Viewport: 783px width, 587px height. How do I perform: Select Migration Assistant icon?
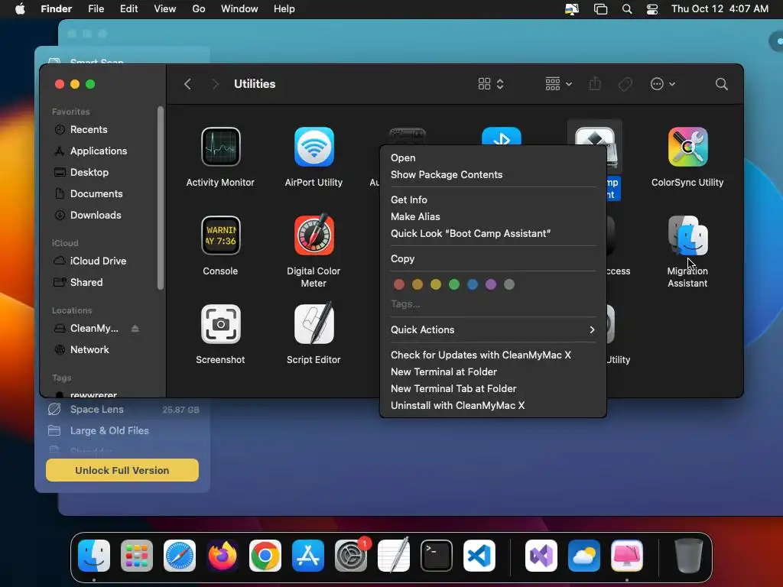(687, 235)
